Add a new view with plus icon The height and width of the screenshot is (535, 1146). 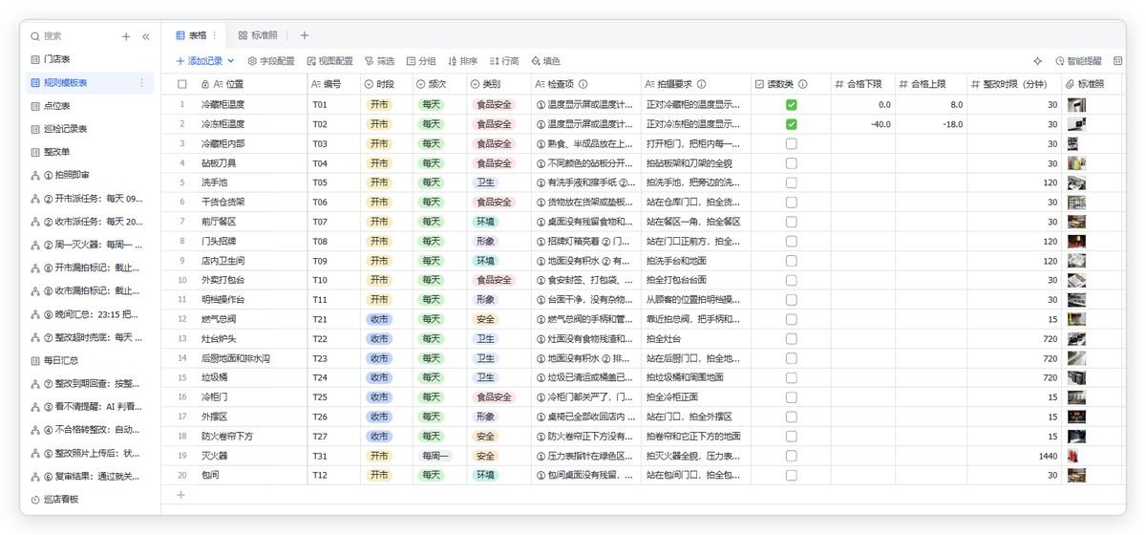point(305,35)
